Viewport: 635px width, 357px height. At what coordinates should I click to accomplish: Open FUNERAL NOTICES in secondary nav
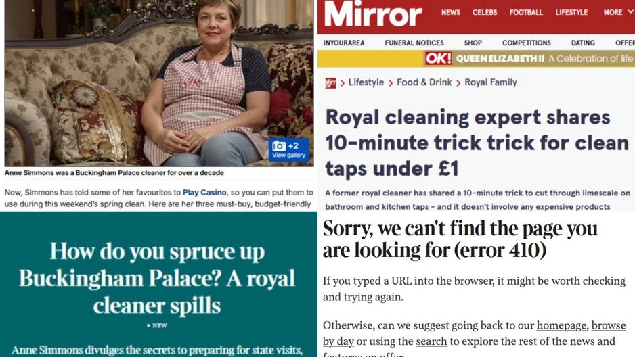414,43
